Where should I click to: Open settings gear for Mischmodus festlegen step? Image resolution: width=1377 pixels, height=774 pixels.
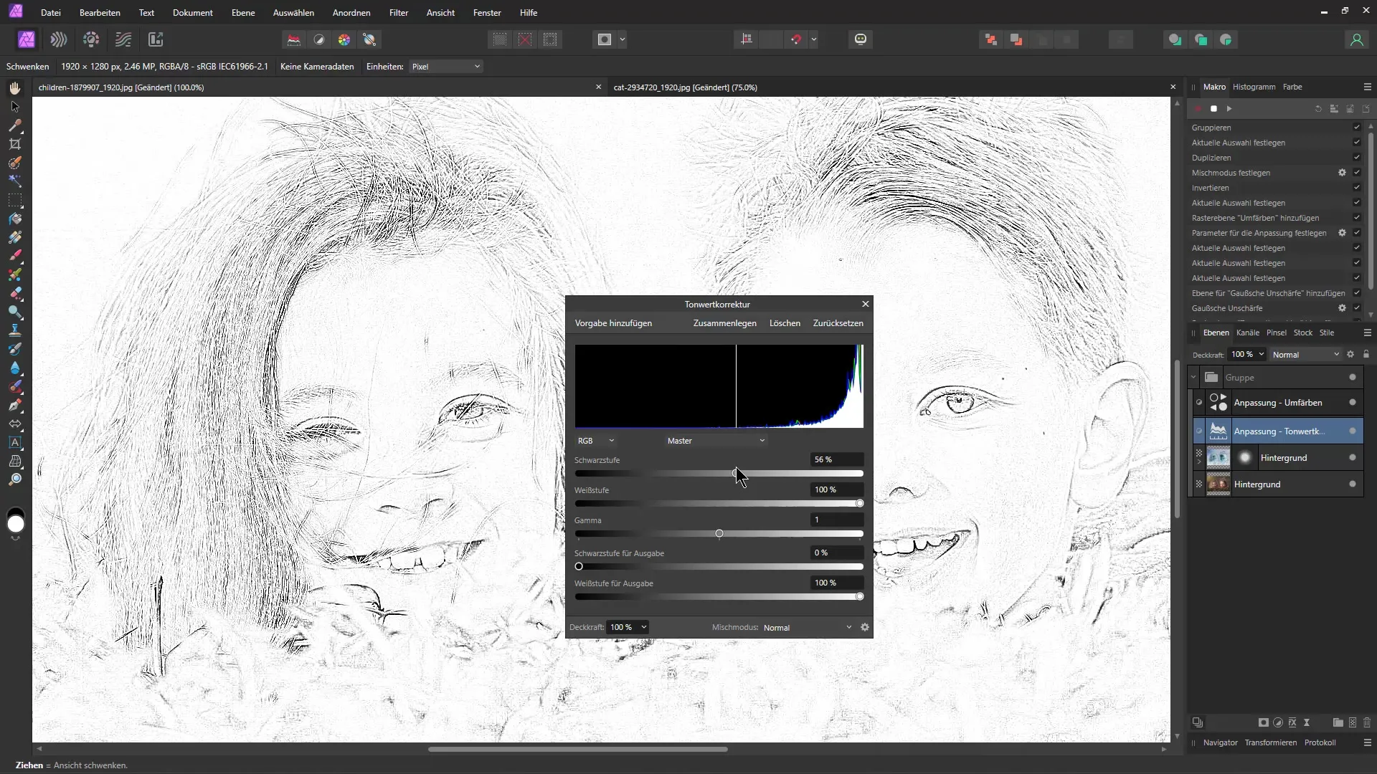(x=1342, y=173)
